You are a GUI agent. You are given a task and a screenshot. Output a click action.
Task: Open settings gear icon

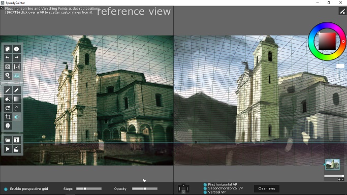[8, 76]
